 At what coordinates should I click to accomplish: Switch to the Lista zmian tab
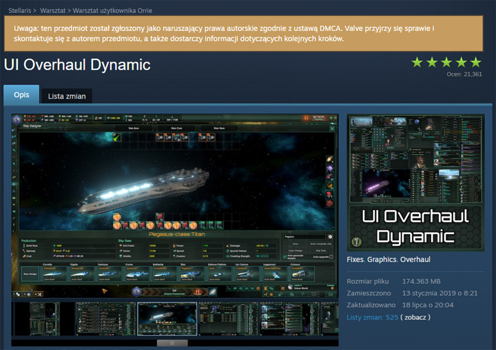click(67, 96)
